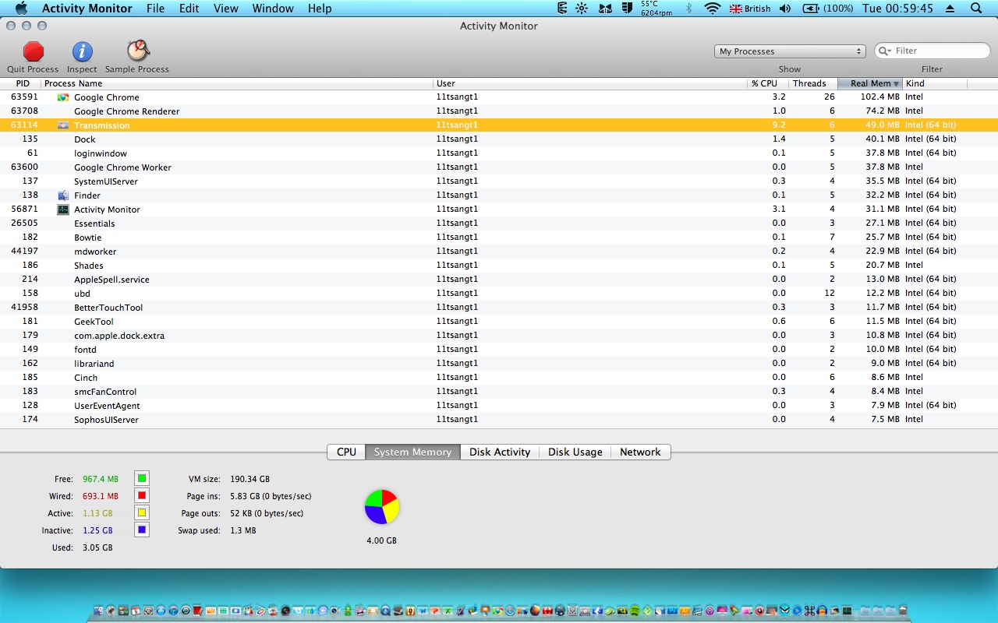998x623 pixels.
Task: Select the SystemUIServer process row
Action: 499,181
